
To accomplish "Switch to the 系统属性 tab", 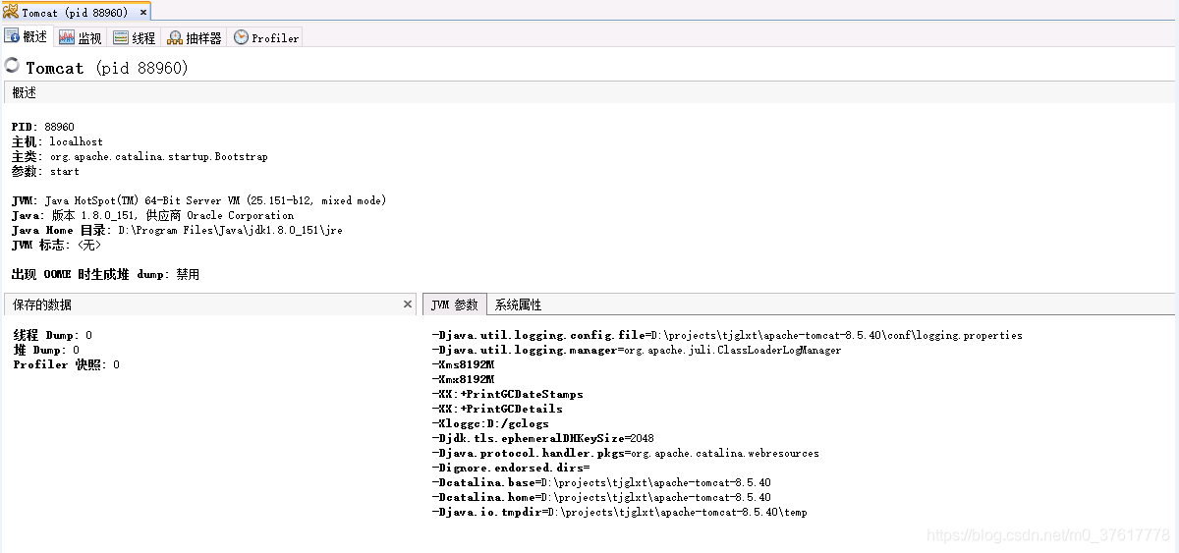I will point(518,304).
